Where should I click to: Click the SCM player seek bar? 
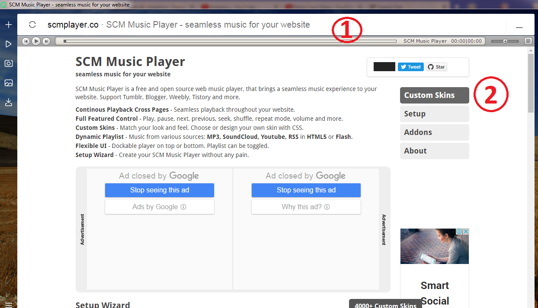click(x=230, y=41)
